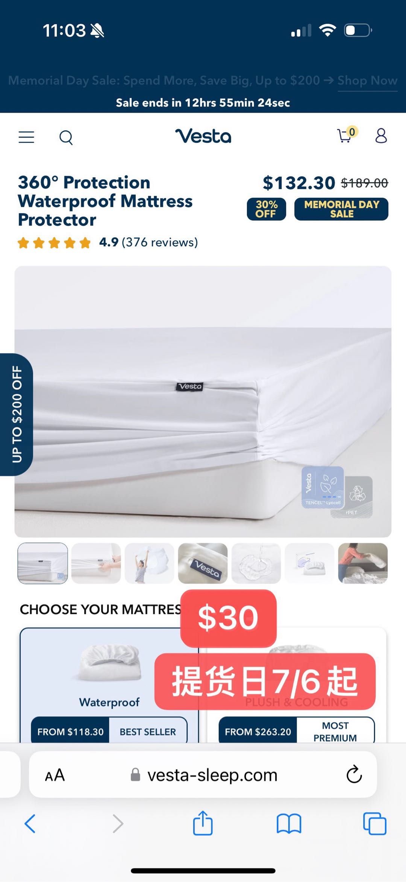The width and height of the screenshot is (406, 882).
Task: Tap the Vesta logo
Action: tap(203, 136)
